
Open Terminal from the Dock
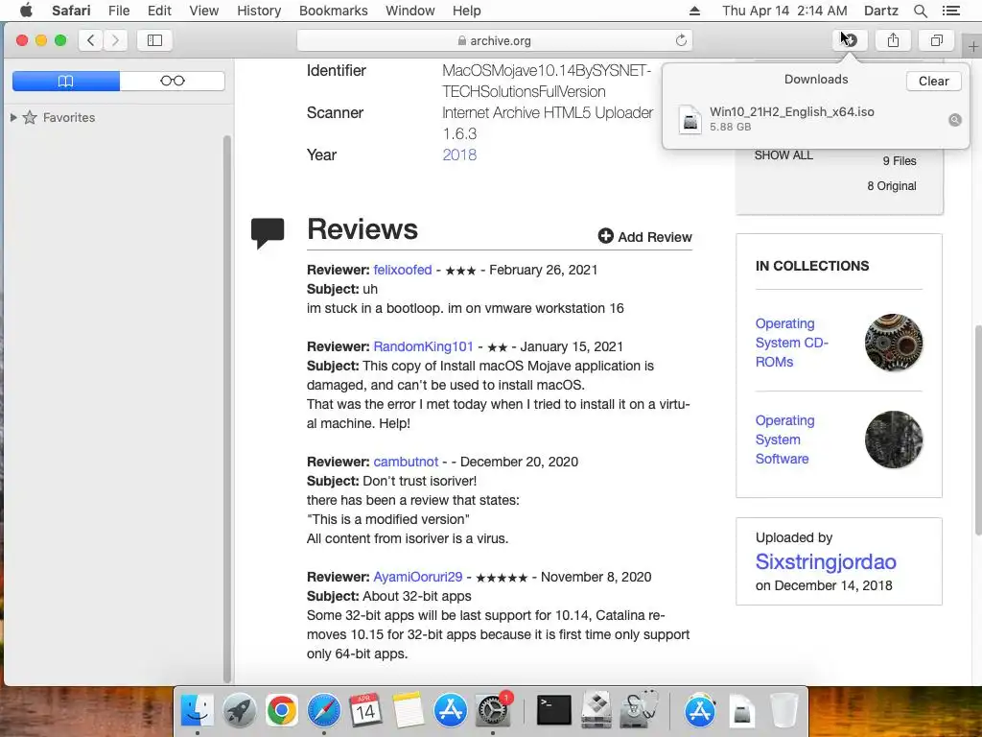coord(554,710)
